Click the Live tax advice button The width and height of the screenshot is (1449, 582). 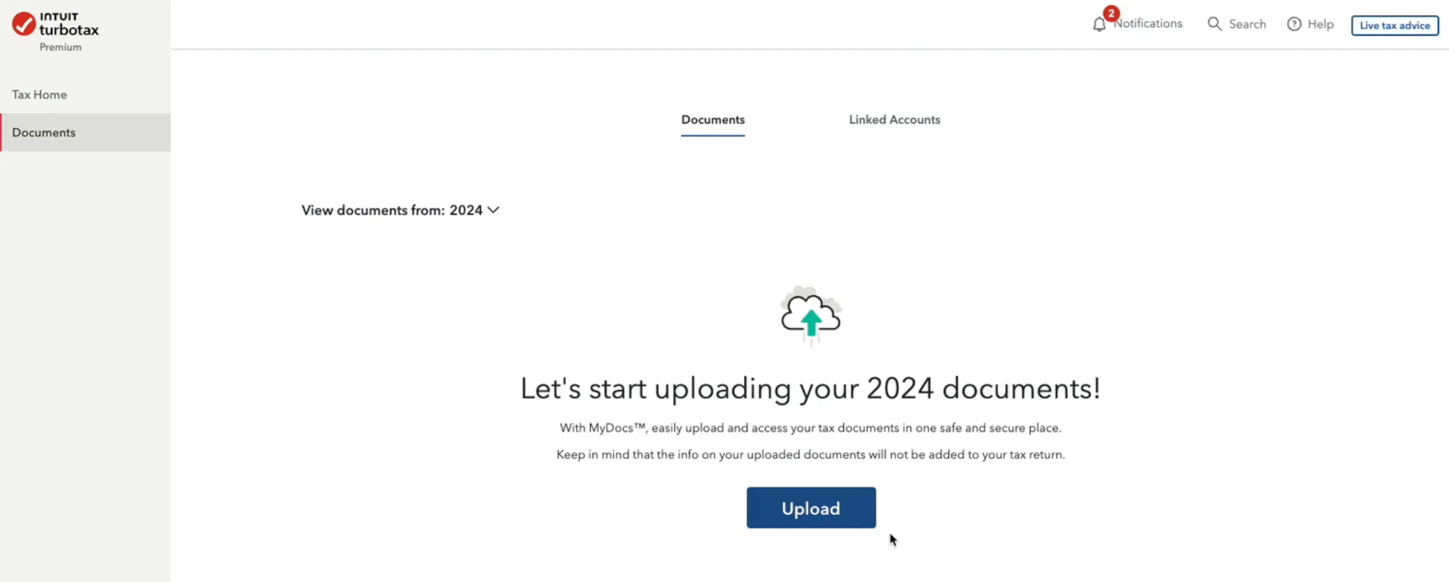[x=1394, y=25]
